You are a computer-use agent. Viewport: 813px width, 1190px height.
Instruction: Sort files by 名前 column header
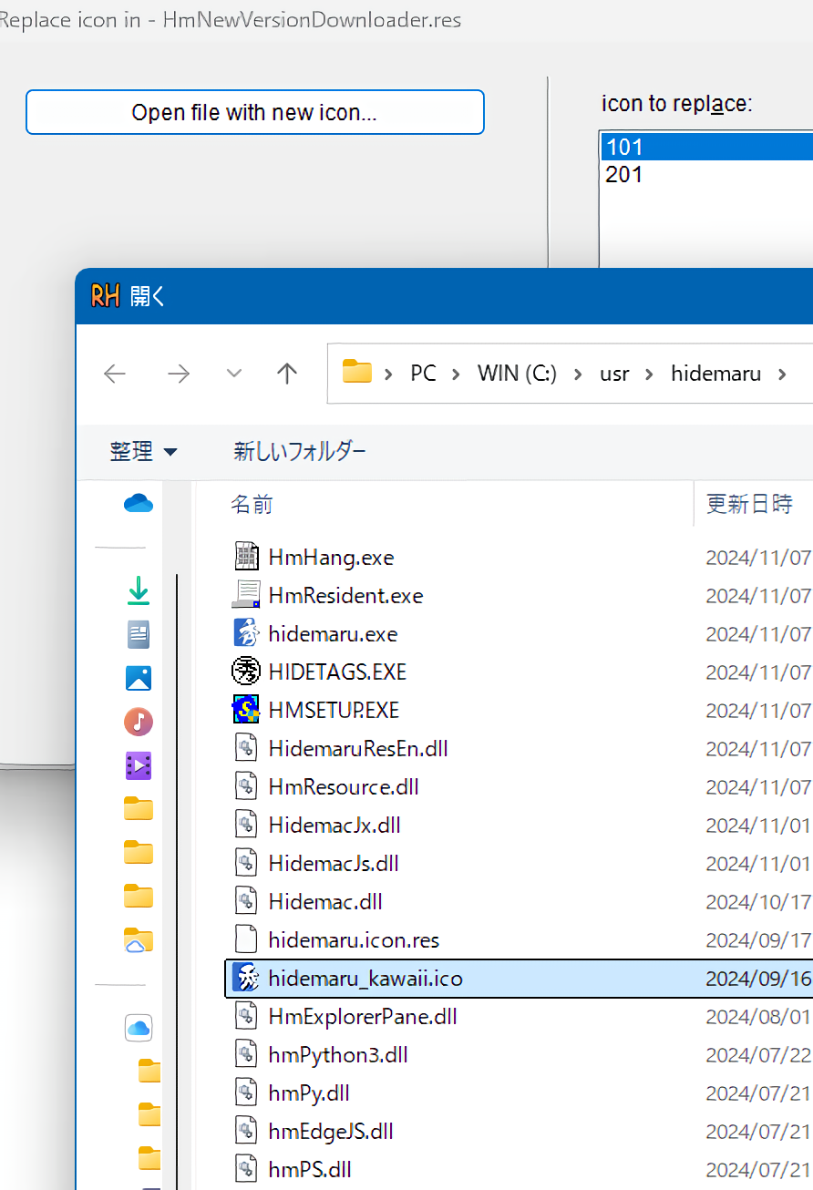coord(252,504)
